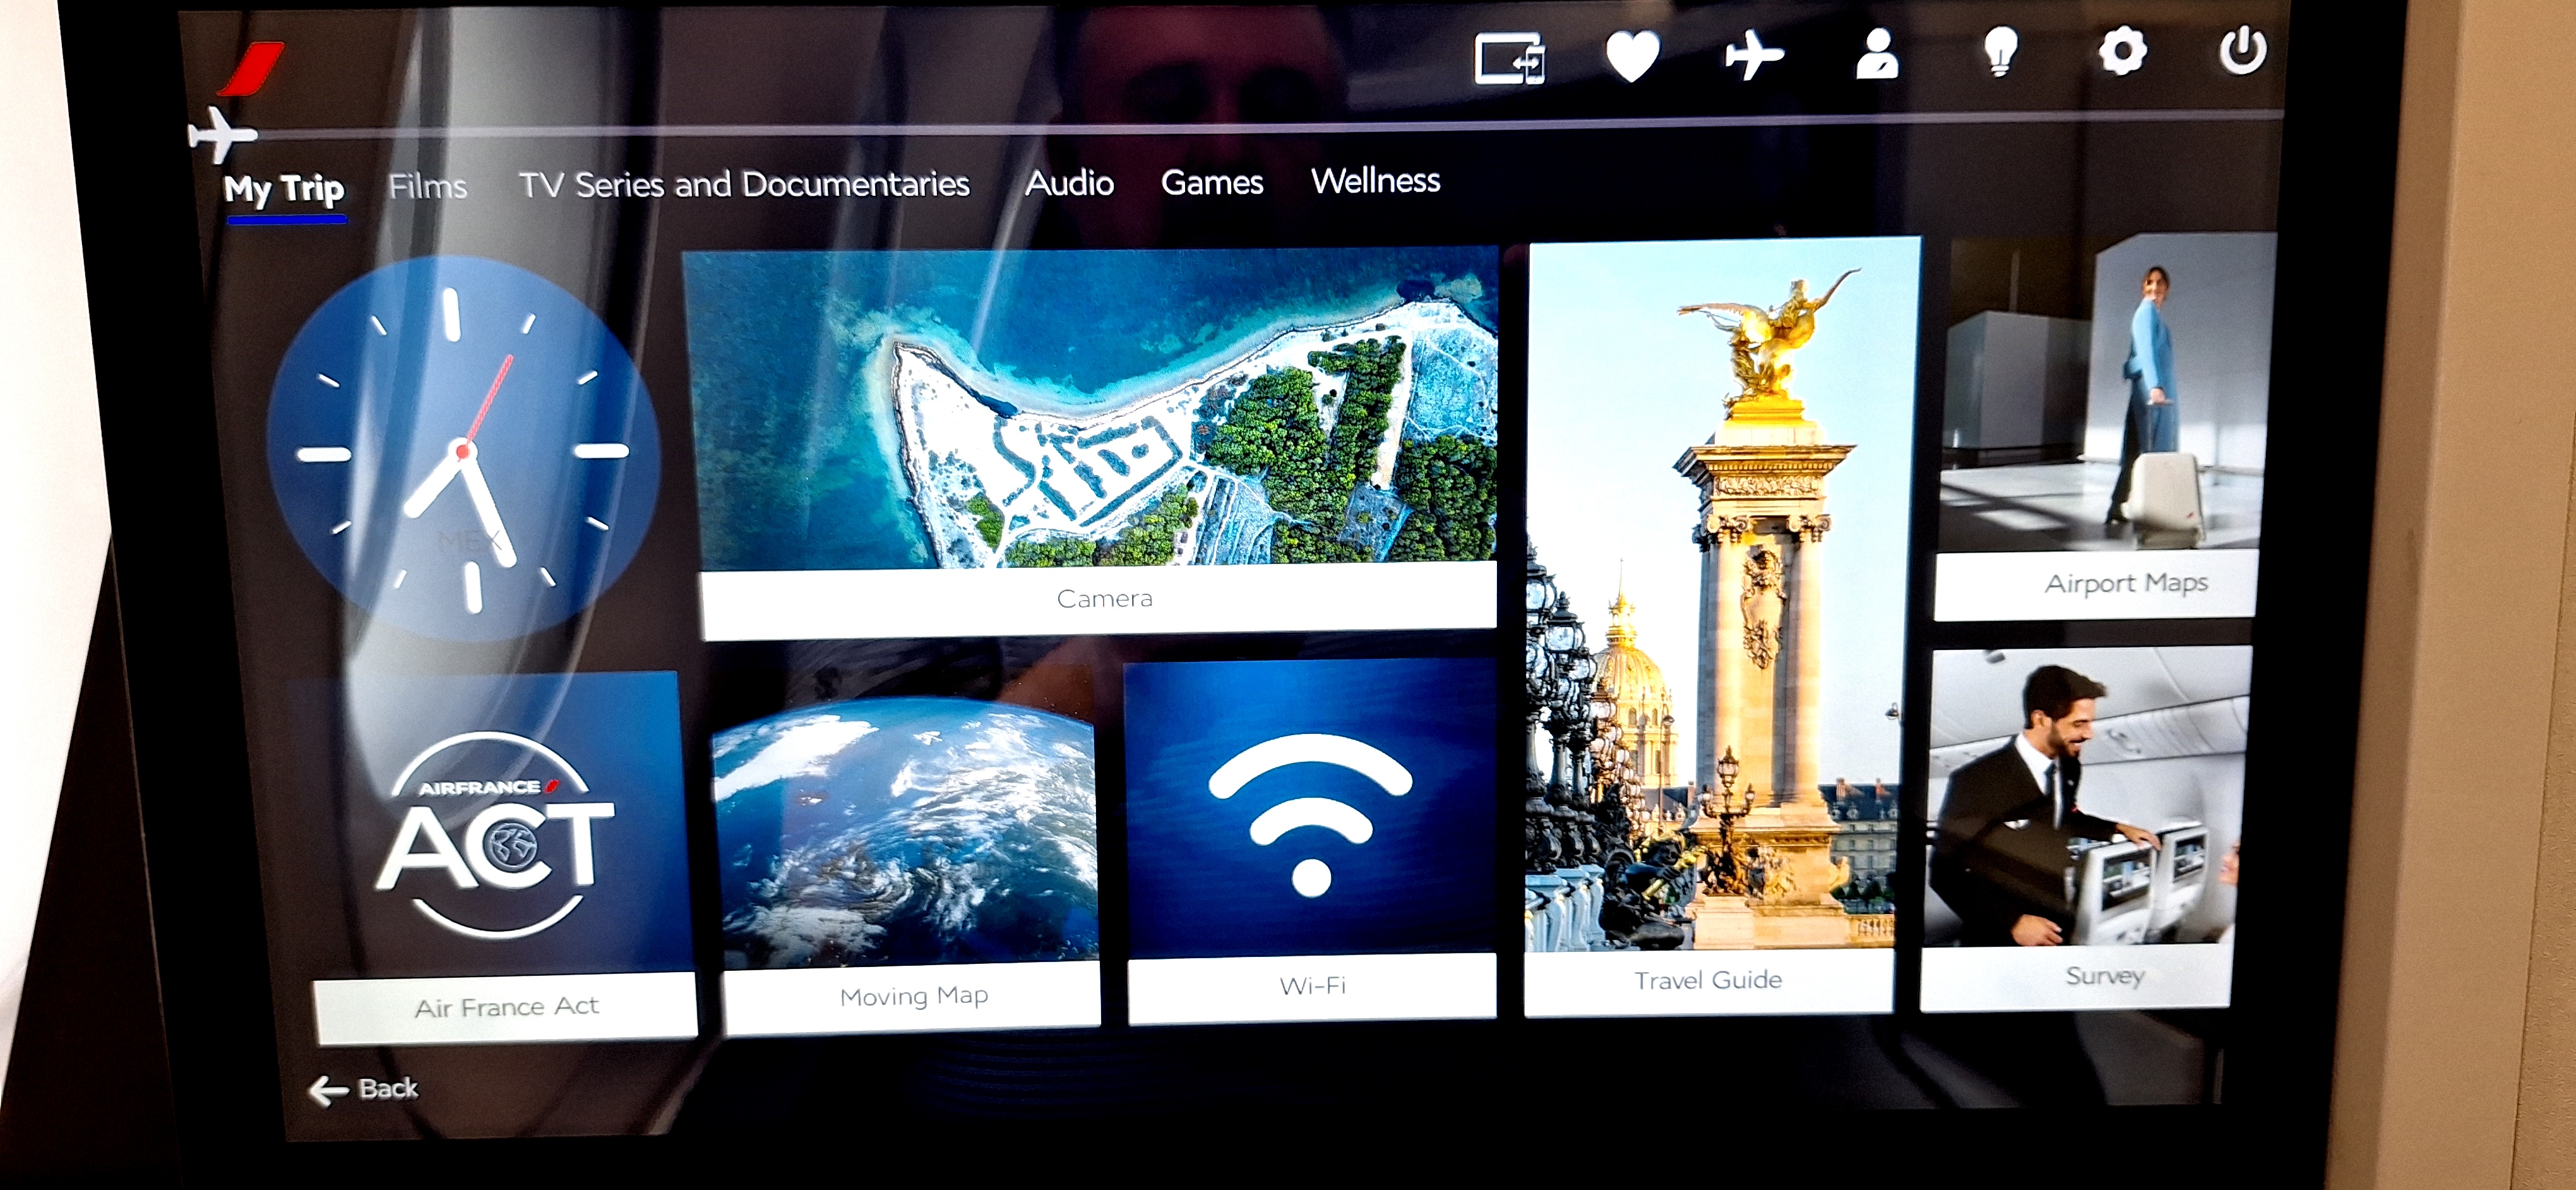Open the Wellness tab
The image size is (2576, 1190).
tap(1375, 181)
